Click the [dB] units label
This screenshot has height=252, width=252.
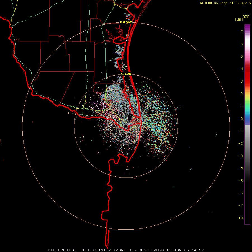click(239, 19)
